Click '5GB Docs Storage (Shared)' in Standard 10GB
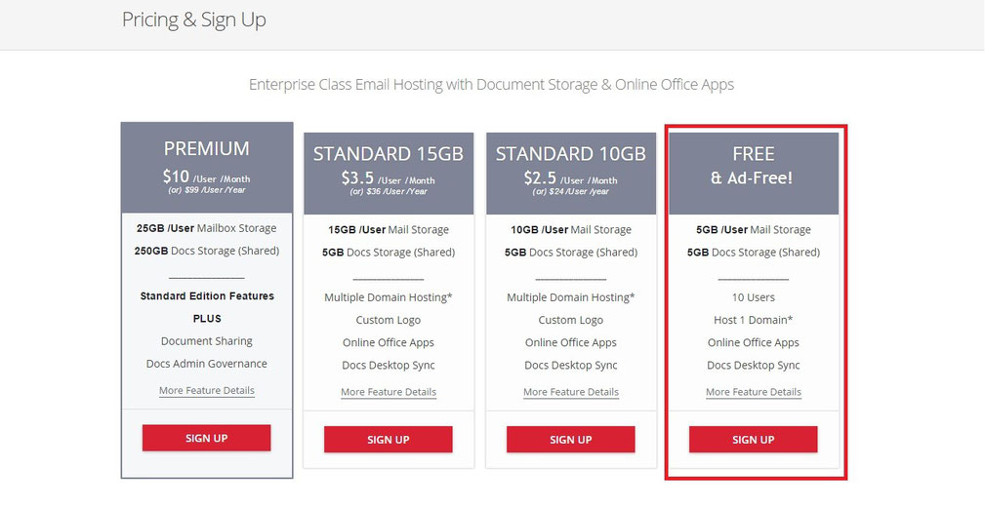This screenshot has height=509, width=985. tap(571, 253)
